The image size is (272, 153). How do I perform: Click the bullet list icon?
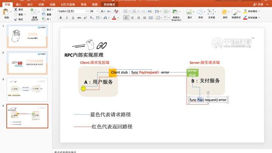click(x=125, y=11)
